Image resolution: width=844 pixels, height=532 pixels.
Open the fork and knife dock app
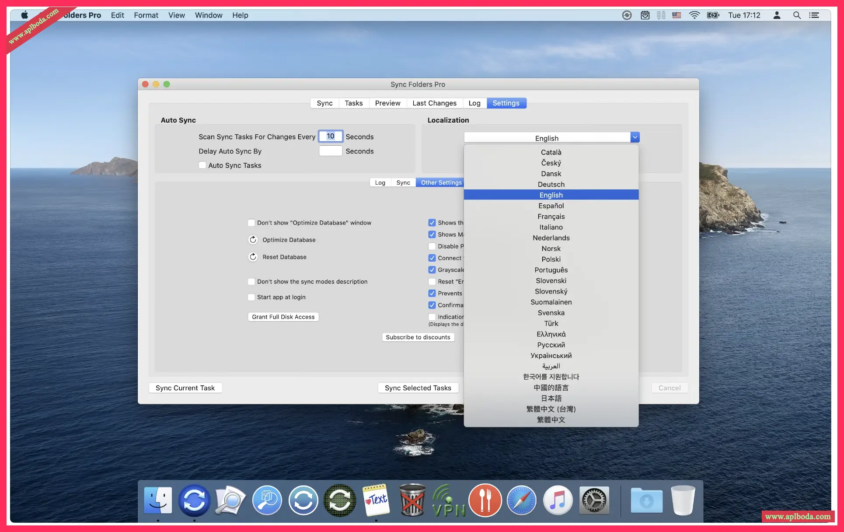[485, 500]
